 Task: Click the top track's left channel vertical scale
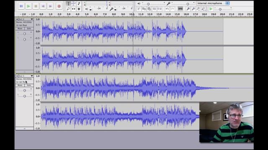[37, 32]
